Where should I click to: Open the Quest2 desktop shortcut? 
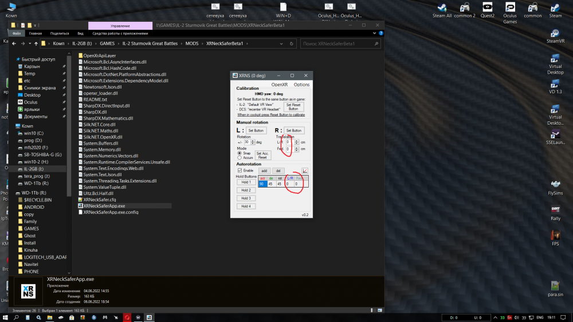click(x=487, y=10)
